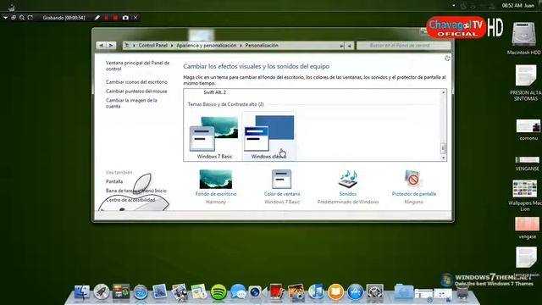Open Juan user menu in top bar
542x305 pixels.
coord(528,5)
